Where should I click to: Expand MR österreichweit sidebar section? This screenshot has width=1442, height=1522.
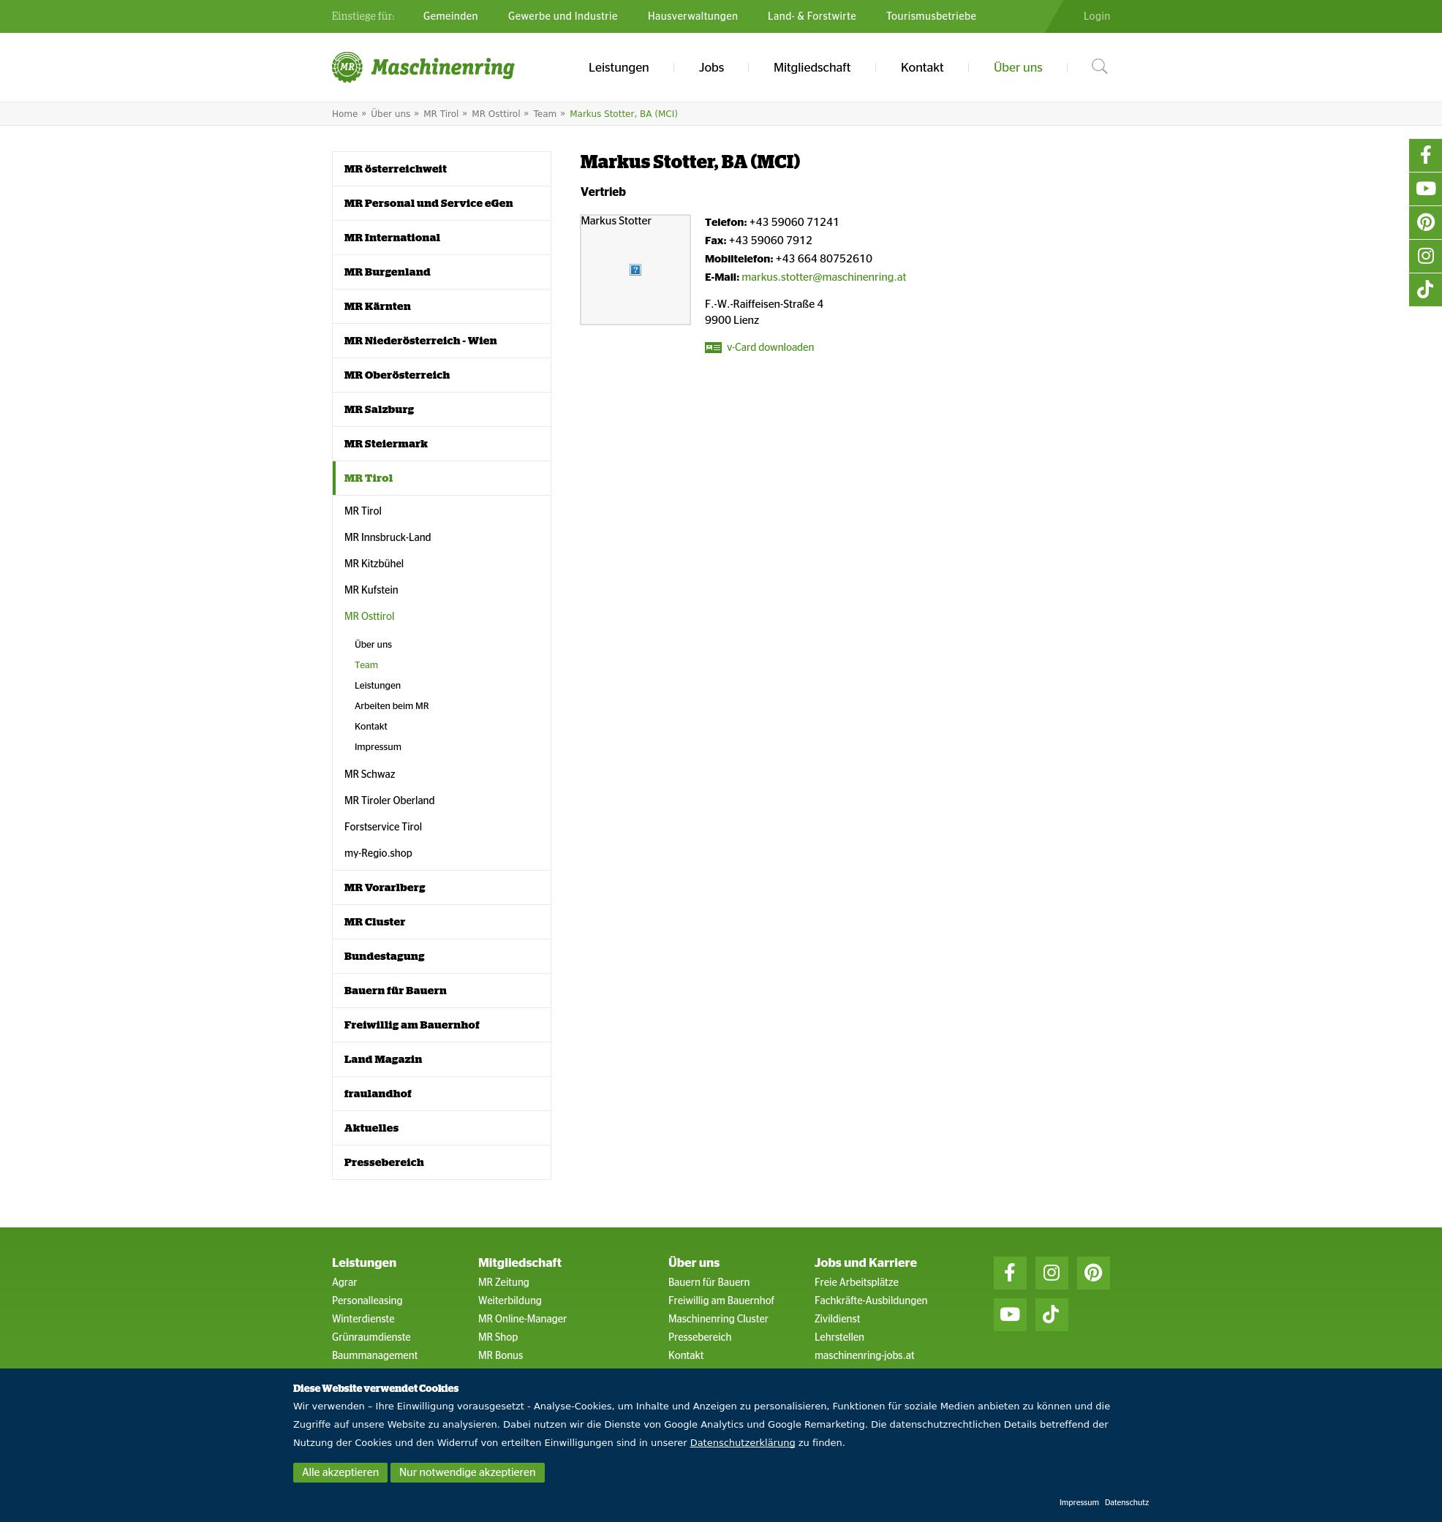click(x=441, y=169)
